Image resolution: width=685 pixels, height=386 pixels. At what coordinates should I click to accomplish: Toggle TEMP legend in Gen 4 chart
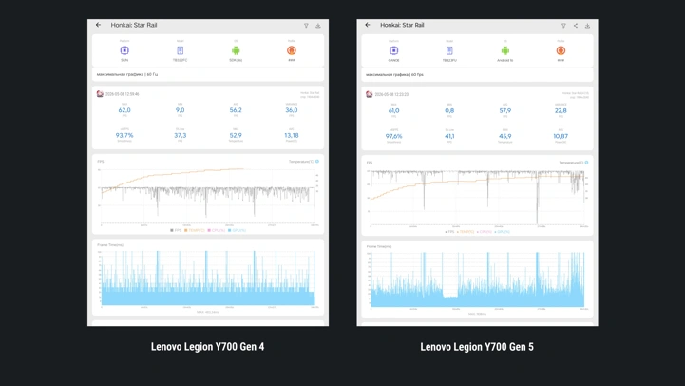click(x=195, y=230)
